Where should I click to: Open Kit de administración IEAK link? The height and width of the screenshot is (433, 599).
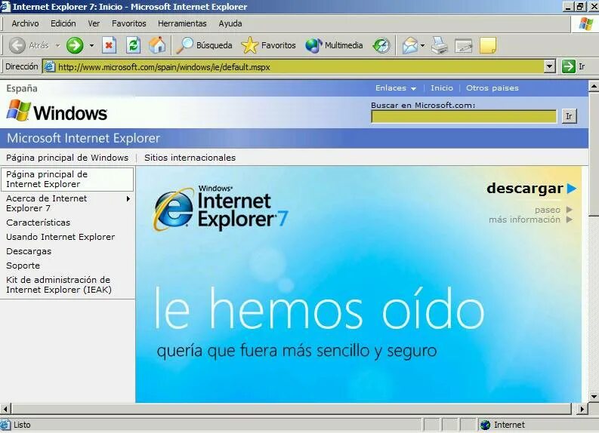[58, 284]
